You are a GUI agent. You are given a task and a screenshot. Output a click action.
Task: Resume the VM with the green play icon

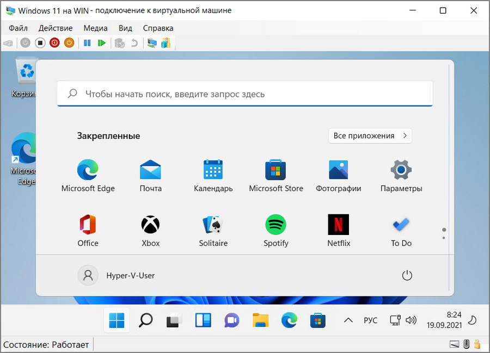tap(102, 43)
